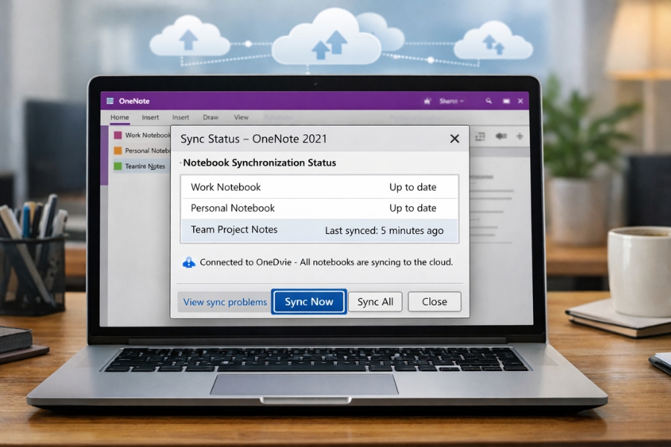Screen dimensions: 671x447
Task: Click the cloud sync status icon in the dialog
Action: tap(189, 262)
